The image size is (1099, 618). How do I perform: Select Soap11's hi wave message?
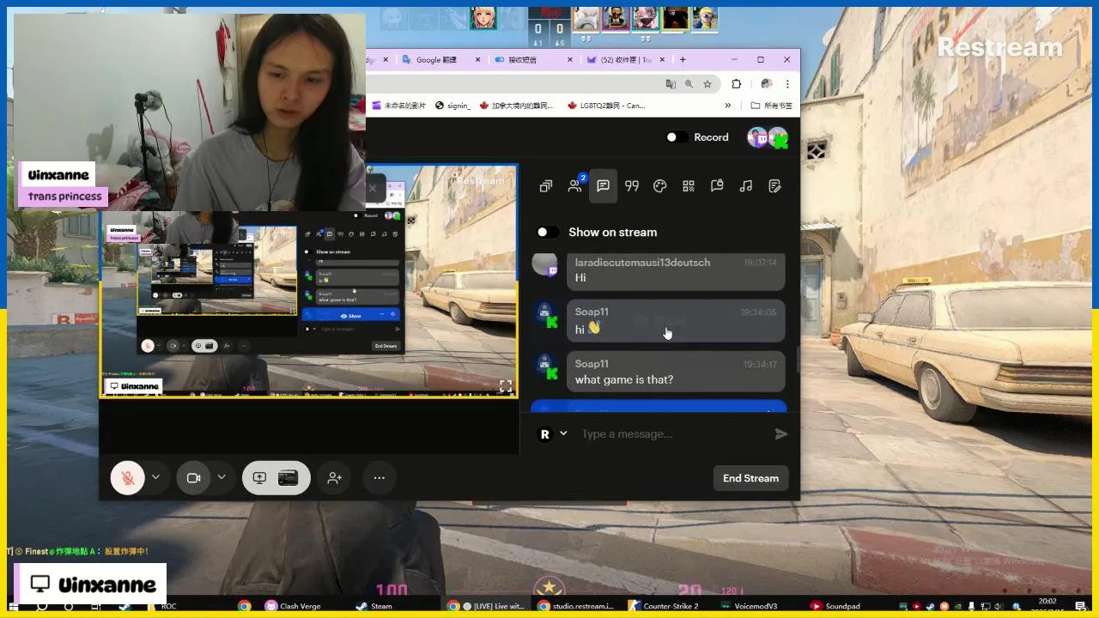pos(676,320)
